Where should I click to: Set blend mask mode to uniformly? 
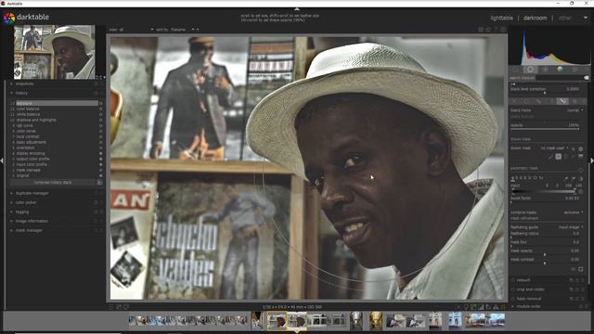pyautogui.click(x=526, y=101)
